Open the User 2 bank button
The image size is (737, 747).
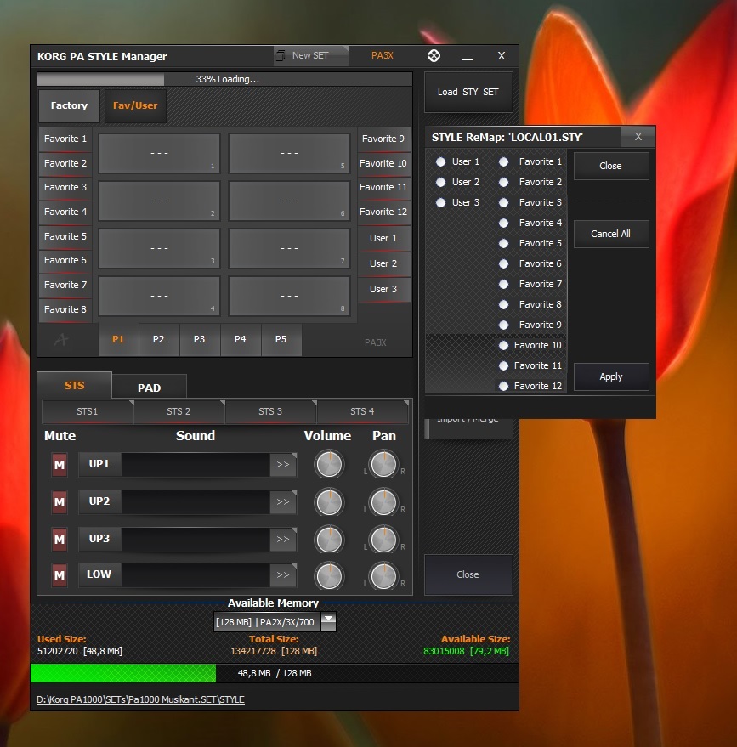click(x=383, y=263)
